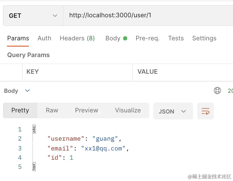Open the Auth tab

click(x=44, y=38)
